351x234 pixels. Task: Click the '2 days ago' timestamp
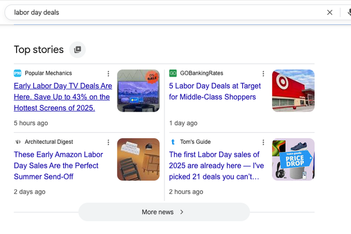(x=30, y=192)
